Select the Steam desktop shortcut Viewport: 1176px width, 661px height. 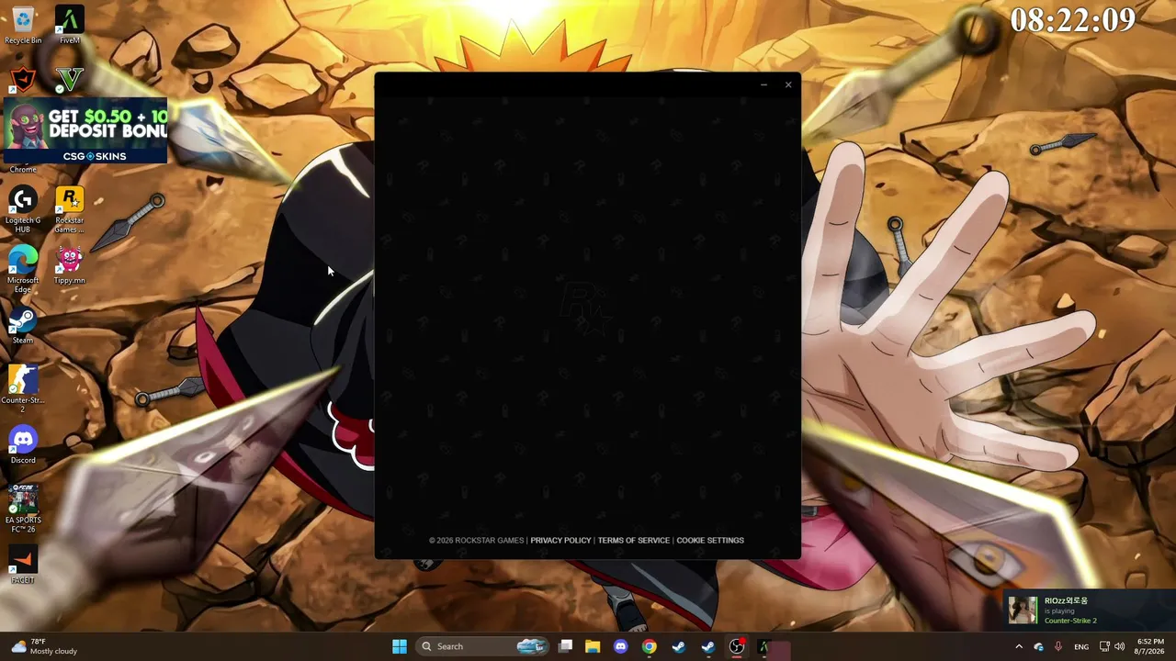click(x=23, y=326)
